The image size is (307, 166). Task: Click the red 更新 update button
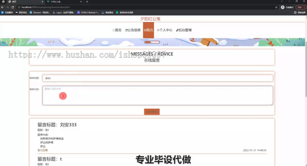301,7
